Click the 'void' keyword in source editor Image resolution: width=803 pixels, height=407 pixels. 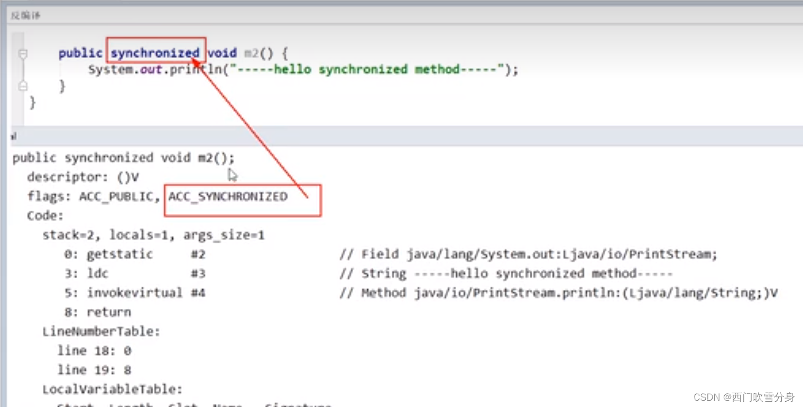221,53
